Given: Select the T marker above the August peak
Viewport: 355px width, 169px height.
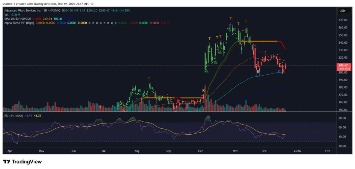Looking at the screenshot, I should 149,78.
